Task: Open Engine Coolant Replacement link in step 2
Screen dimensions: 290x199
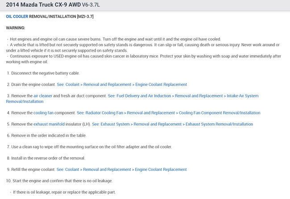Action: tap(122, 84)
